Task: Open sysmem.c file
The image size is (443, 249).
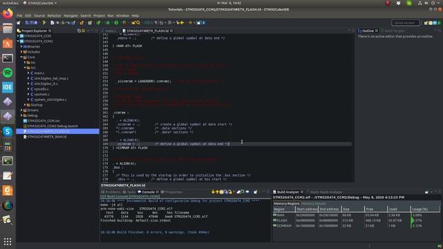Action: pos(42,94)
